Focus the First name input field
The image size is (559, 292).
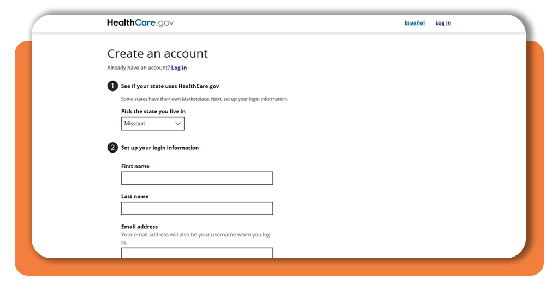(197, 178)
